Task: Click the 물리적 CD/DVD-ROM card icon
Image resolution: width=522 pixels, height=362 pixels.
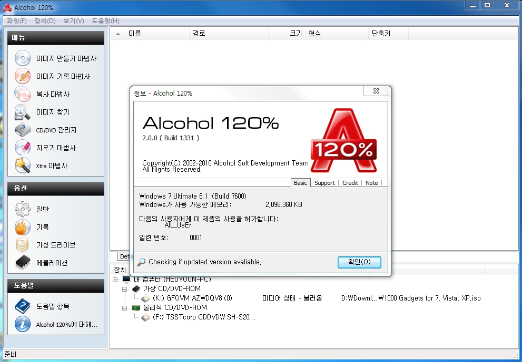Action: point(136,308)
